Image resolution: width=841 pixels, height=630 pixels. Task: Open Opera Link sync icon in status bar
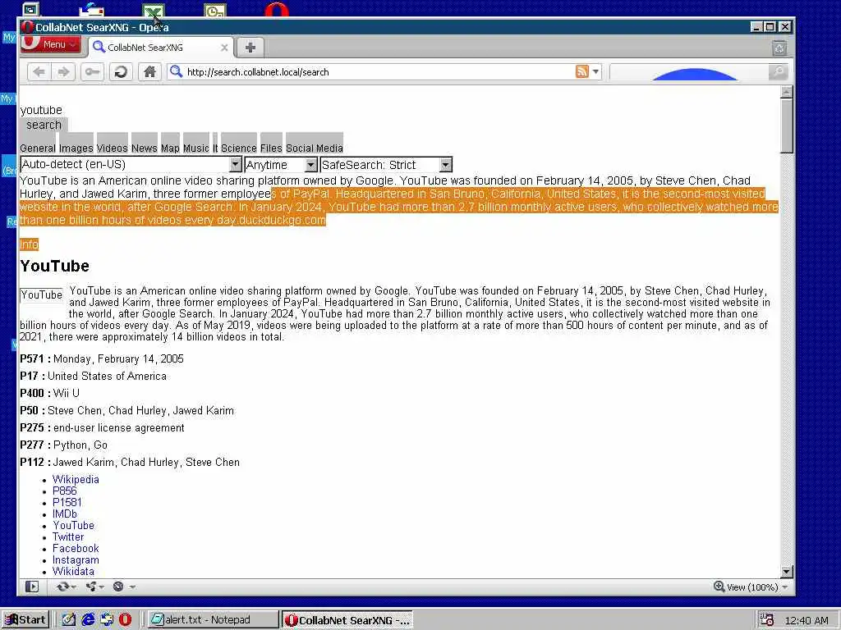click(x=66, y=587)
